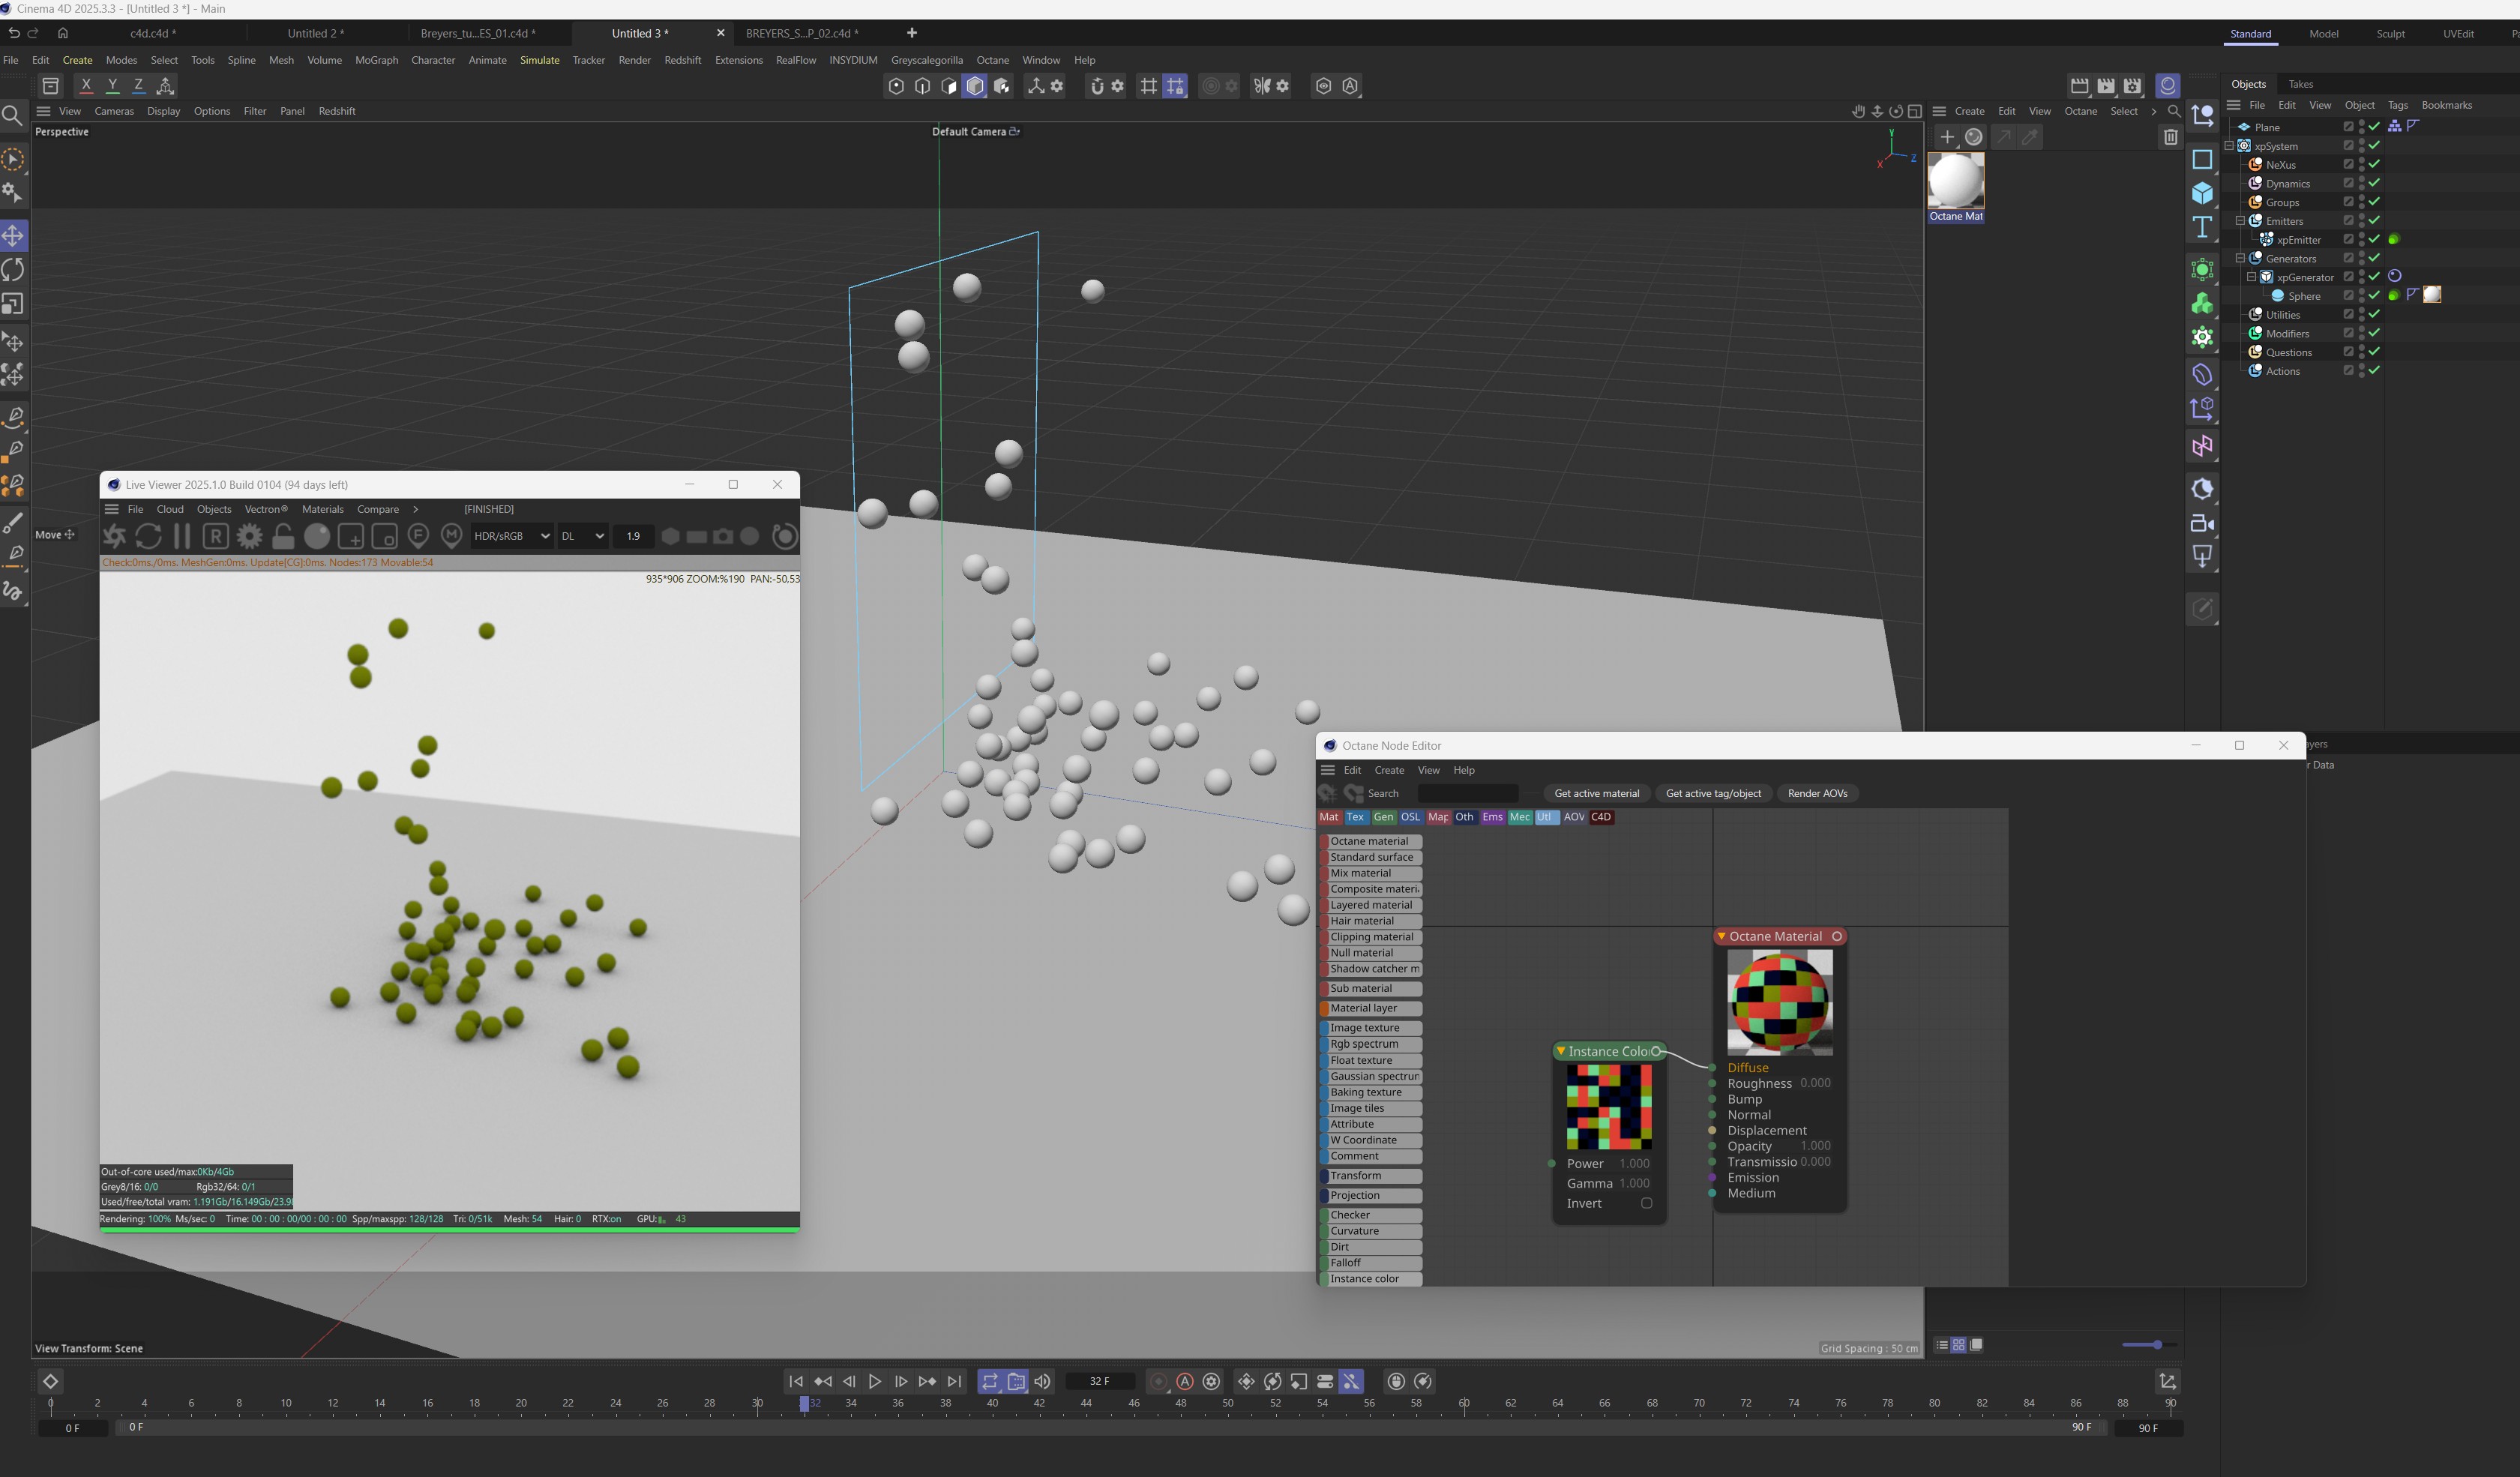This screenshot has width=2520, height=1477.
Task: Click the Live Viewer pause render icon
Action: (x=182, y=537)
